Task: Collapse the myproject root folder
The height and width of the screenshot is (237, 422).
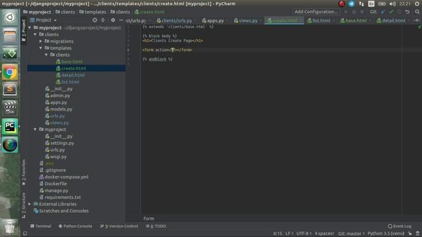Action: point(30,28)
